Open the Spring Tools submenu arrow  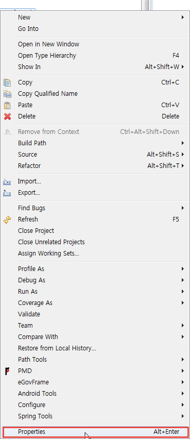coord(183,416)
